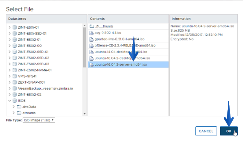Viewport: 243px width, 141px height.
Task: Click the Datastores scrollbar down arrow
Action: (84, 114)
